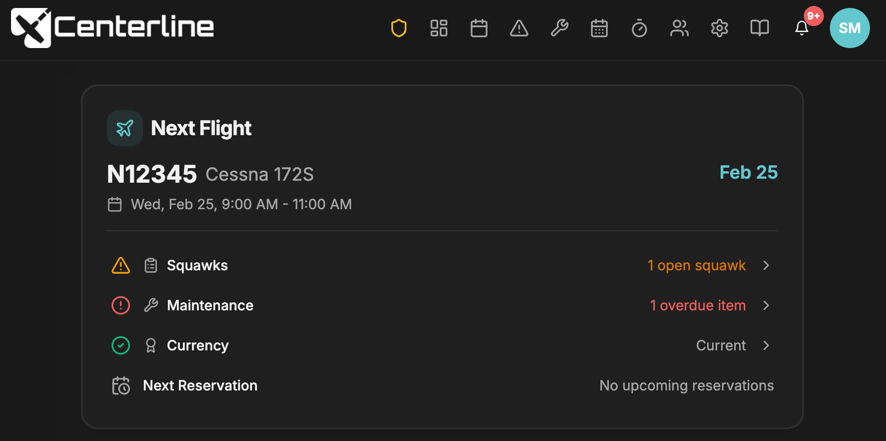Open the squawks warning triangle in navbar

click(x=519, y=28)
